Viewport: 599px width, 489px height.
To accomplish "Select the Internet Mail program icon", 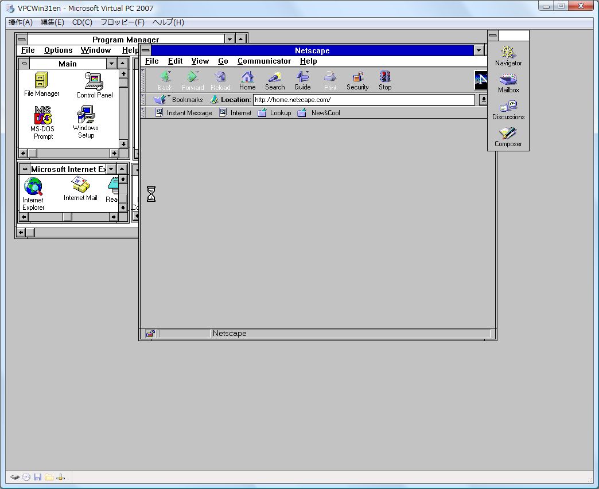I will point(80,189).
